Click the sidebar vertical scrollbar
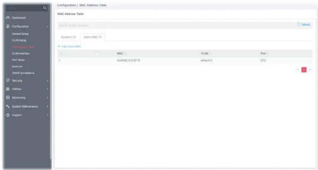 coord(51,81)
